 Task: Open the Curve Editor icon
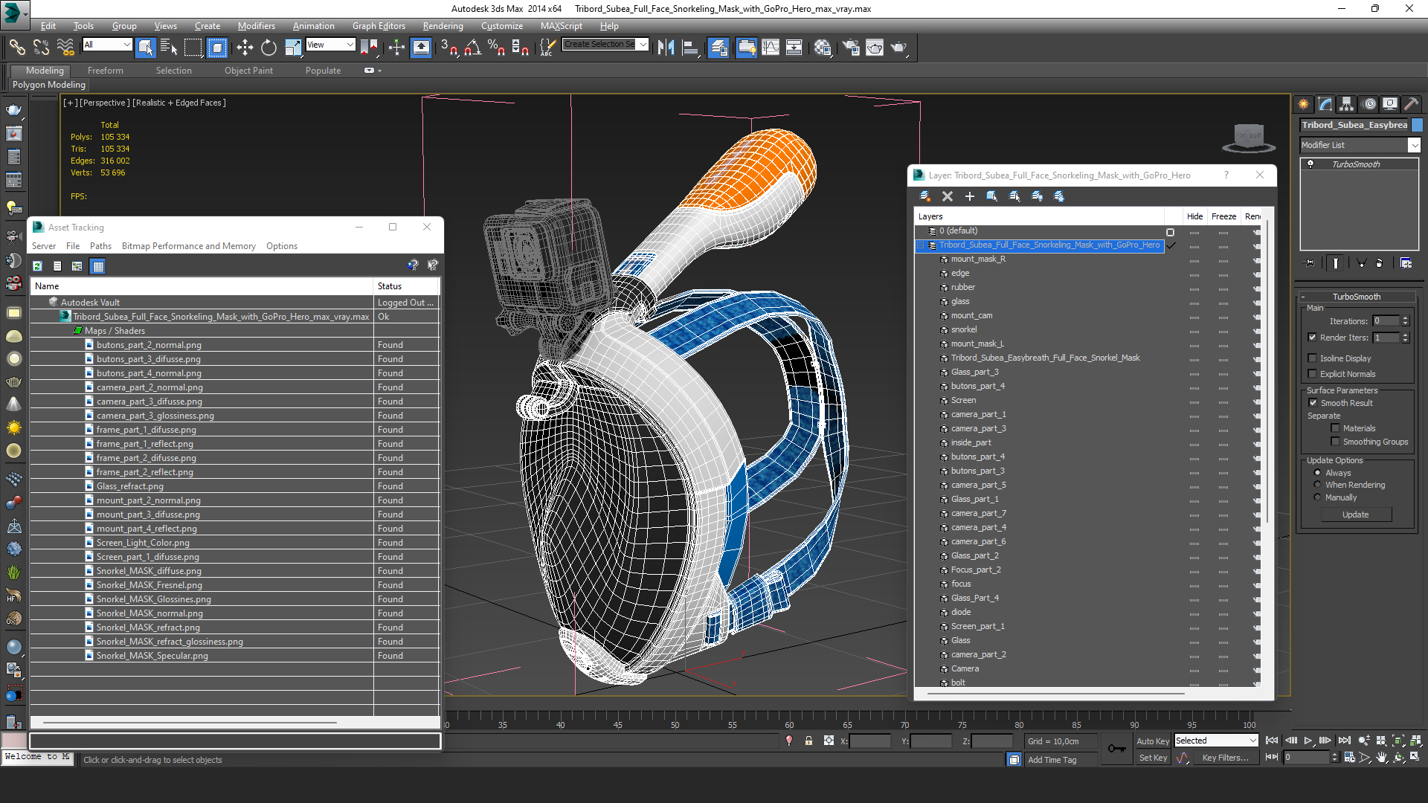(x=771, y=48)
